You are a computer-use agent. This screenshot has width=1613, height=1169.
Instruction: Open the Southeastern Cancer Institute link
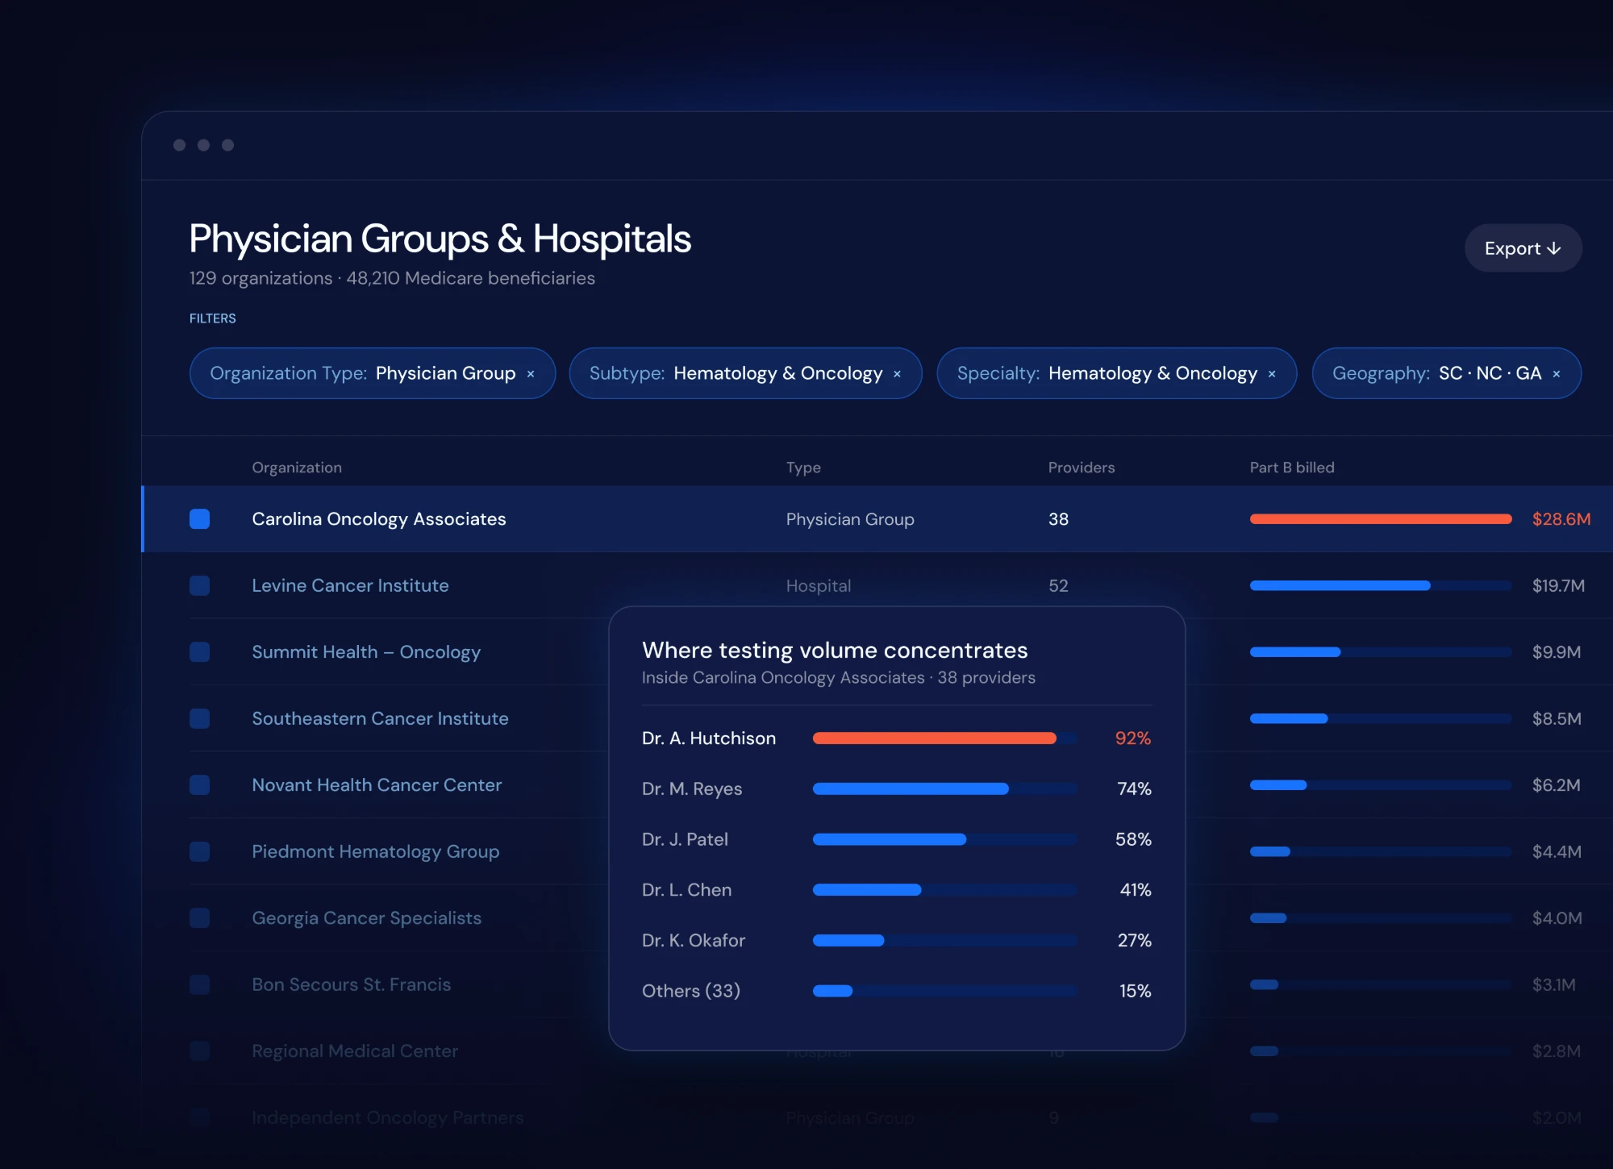coord(380,719)
